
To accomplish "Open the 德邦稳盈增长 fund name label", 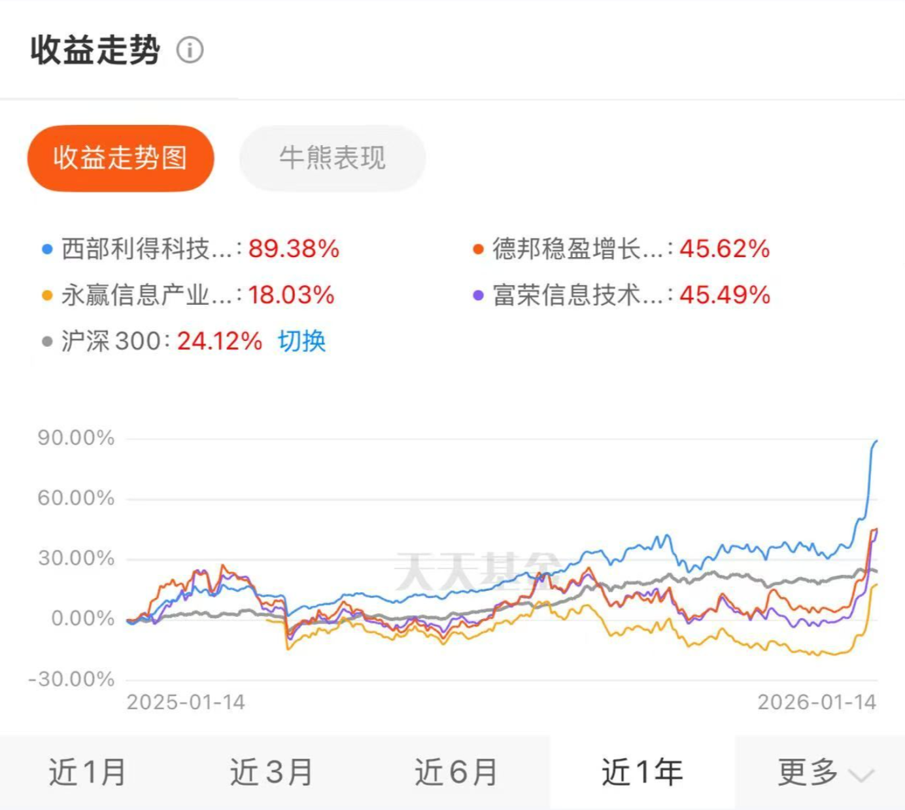I will [577, 249].
